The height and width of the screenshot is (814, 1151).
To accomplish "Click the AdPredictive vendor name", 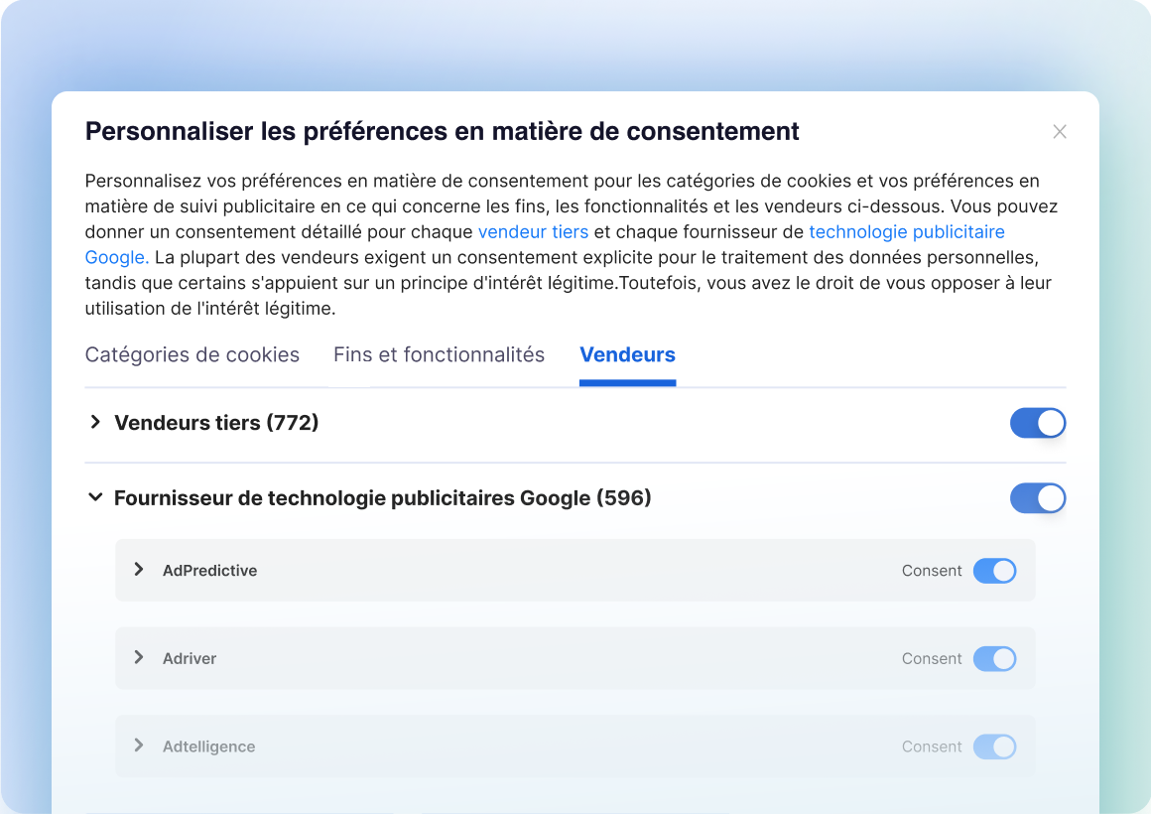I will click(x=209, y=571).
